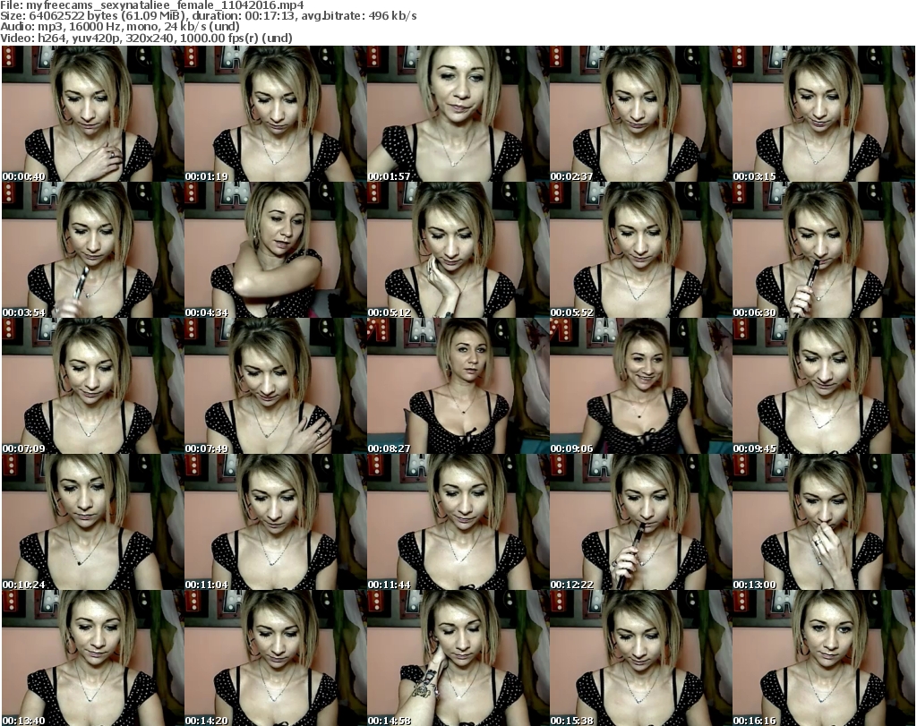This screenshot has width=917, height=726.
Task: Click the 00:07:09 timestamp label
Action: click(24, 448)
